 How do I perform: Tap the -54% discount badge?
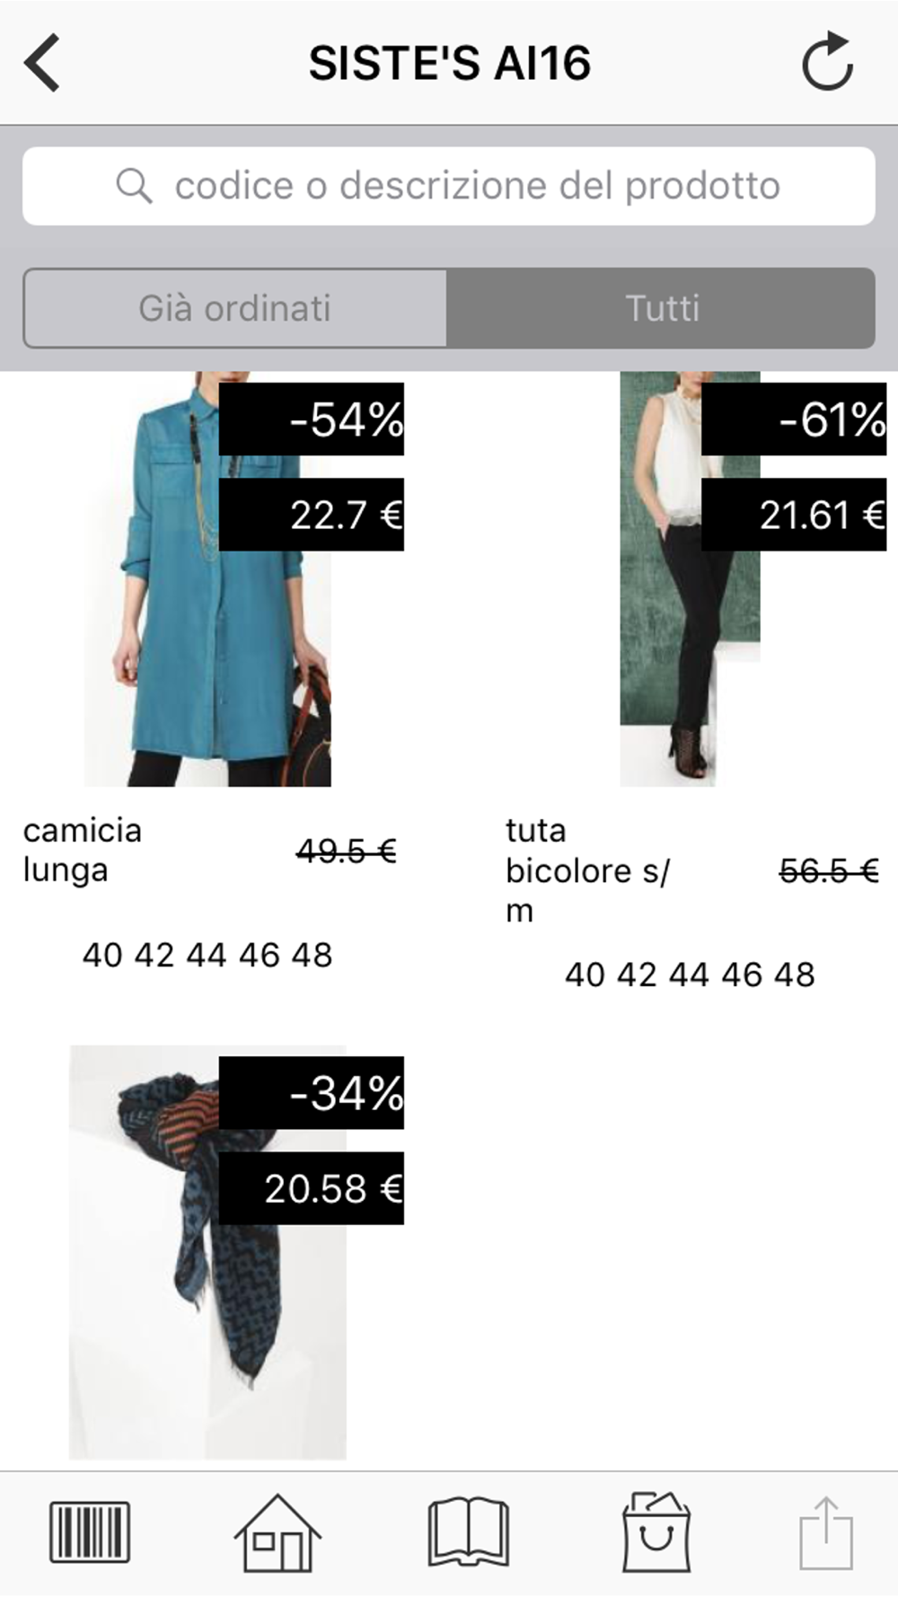pyautogui.click(x=312, y=419)
